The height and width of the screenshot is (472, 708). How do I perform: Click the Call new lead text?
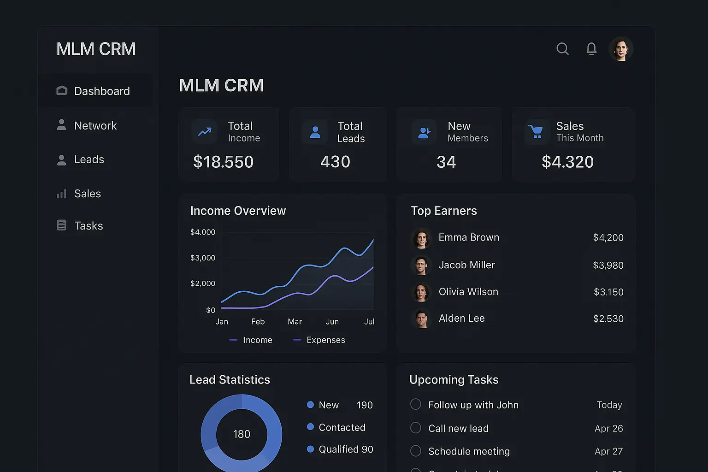pos(458,429)
